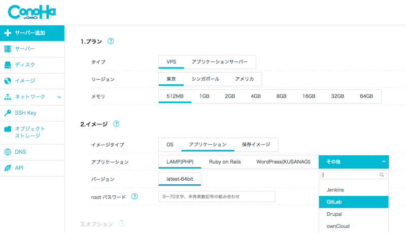
Task: Select WordPress(KUSANAGI) application
Action: (x=284, y=162)
